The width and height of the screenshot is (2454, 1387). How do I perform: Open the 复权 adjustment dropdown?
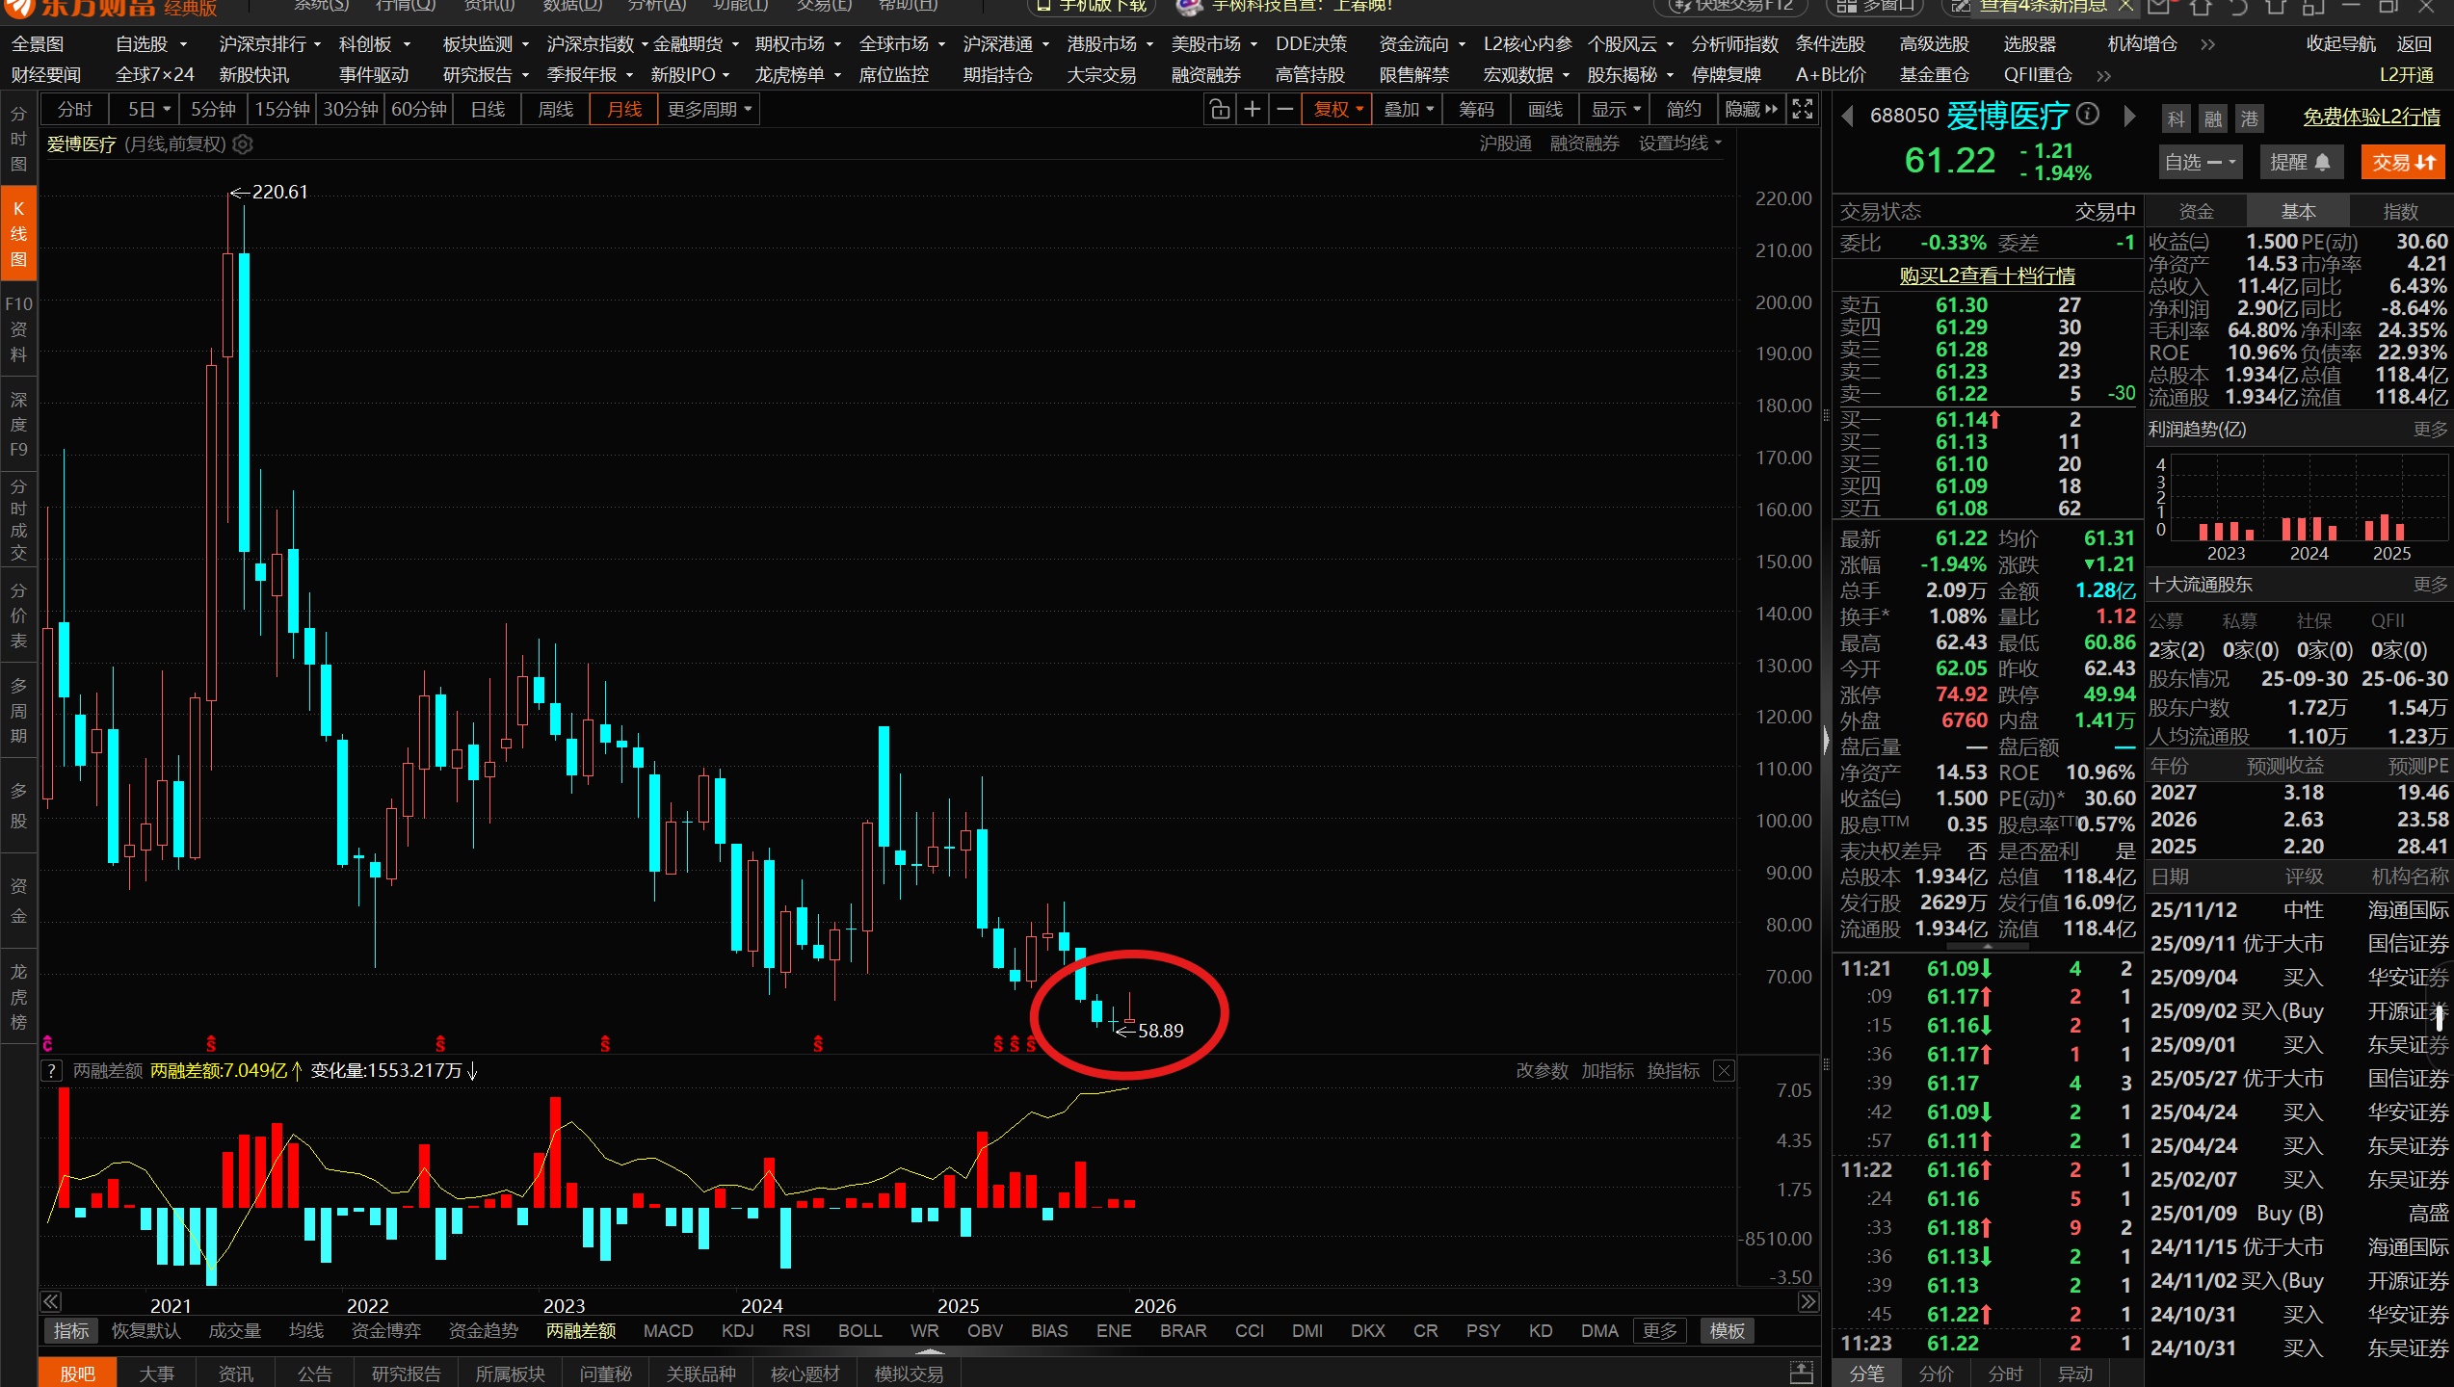[x=1338, y=110]
